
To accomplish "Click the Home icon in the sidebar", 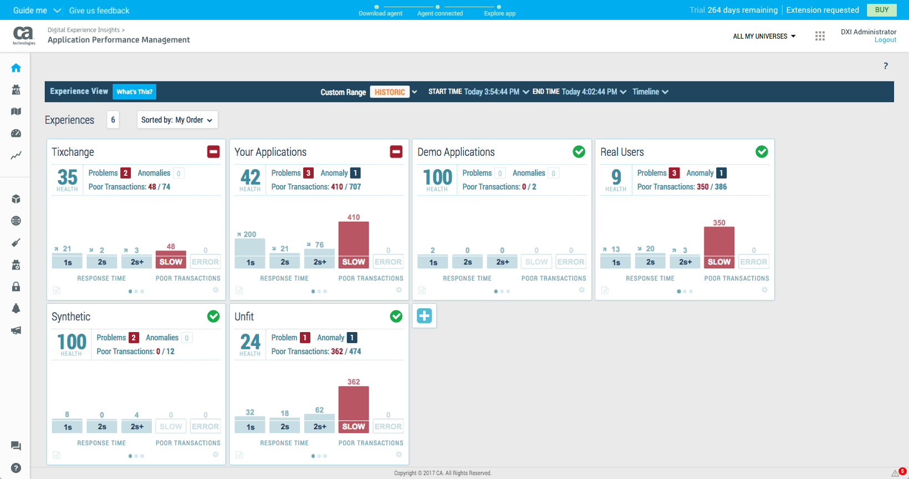I will tap(16, 68).
